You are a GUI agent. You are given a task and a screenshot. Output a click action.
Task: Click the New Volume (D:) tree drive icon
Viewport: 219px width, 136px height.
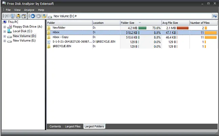9,36
